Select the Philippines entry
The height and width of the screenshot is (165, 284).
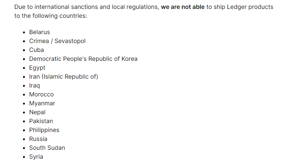pos(44,130)
